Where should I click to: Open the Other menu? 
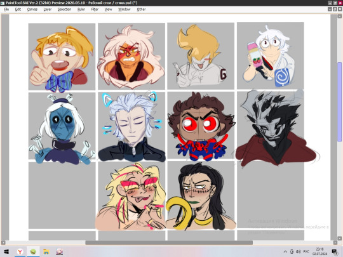(x=141, y=9)
